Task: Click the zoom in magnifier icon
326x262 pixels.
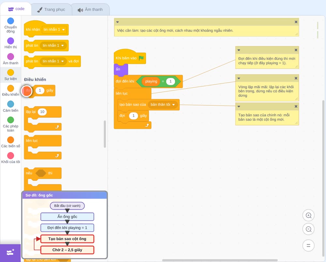Action: point(308,216)
